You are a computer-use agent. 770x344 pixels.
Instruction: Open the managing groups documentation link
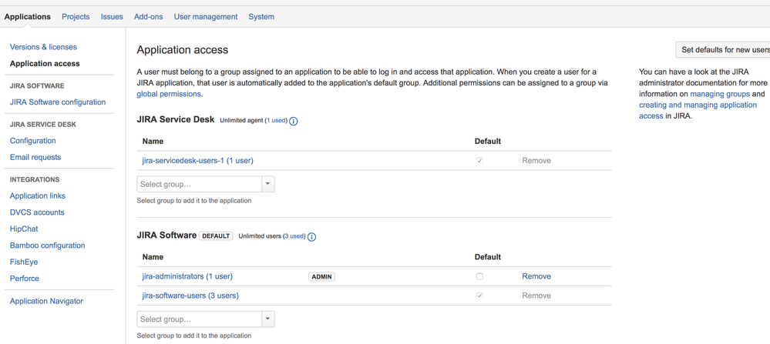click(720, 94)
